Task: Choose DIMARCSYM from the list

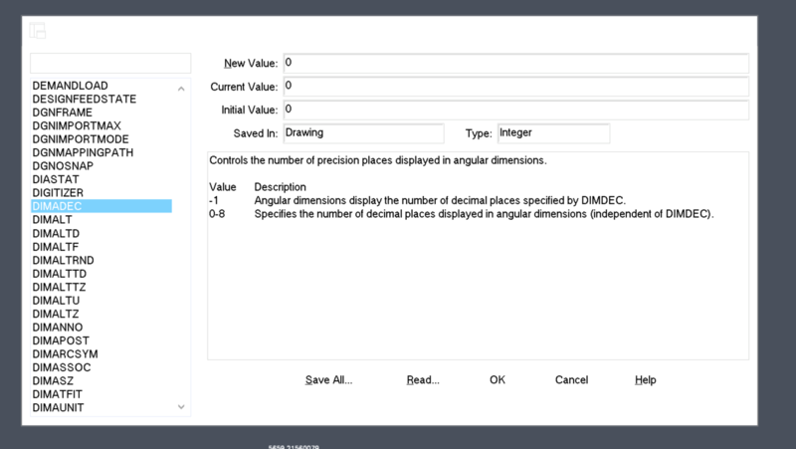Action: pyautogui.click(x=65, y=353)
